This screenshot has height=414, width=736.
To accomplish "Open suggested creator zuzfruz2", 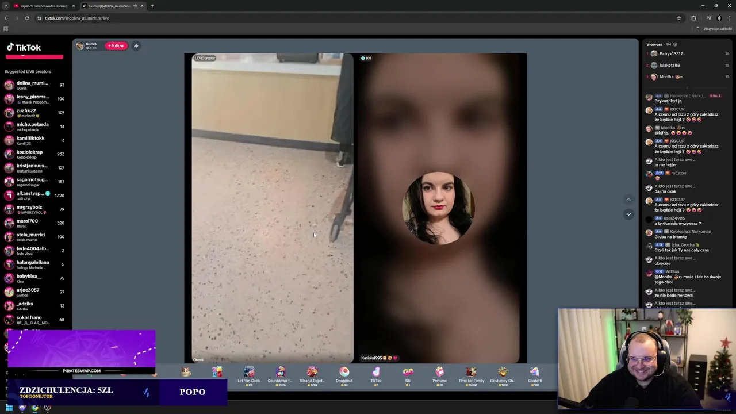I will click(x=34, y=113).
